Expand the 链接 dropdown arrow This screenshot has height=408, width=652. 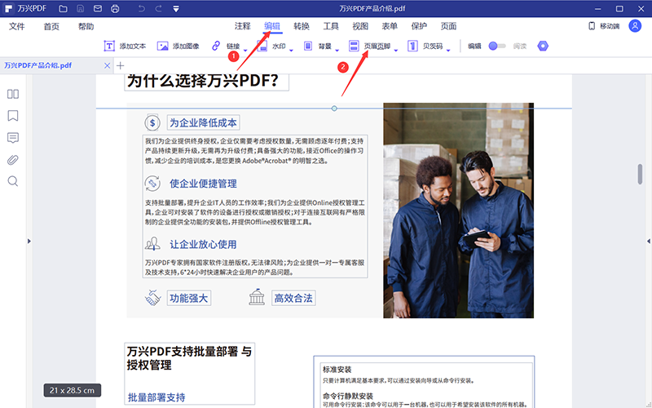coord(245,51)
